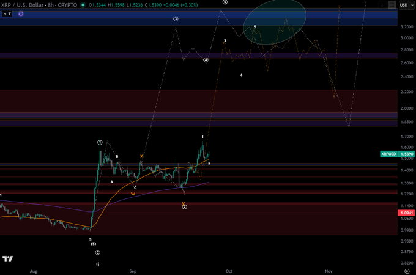This screenshot has width=416, height=275.
Task: Click the 0.8200 price axis label
Action: pyautogui.click(x=407, y=263)
